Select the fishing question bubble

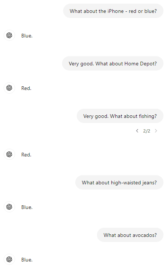[x=120, y=116]
